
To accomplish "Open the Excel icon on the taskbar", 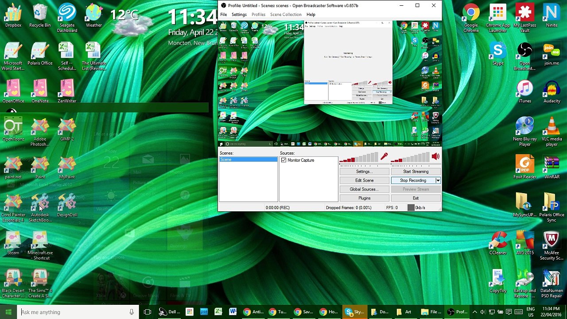I will tap(218, 312).
